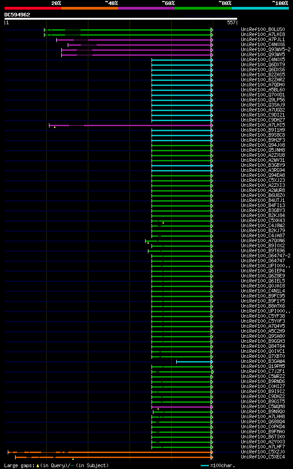Select hit label UniRef100_C0HI27
Image resolution: width=293 pixels, height=469 pixels.
[x=263, y=386]
